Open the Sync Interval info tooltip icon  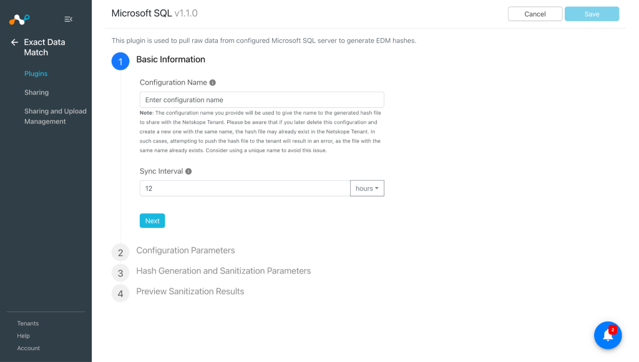(188, 171)
